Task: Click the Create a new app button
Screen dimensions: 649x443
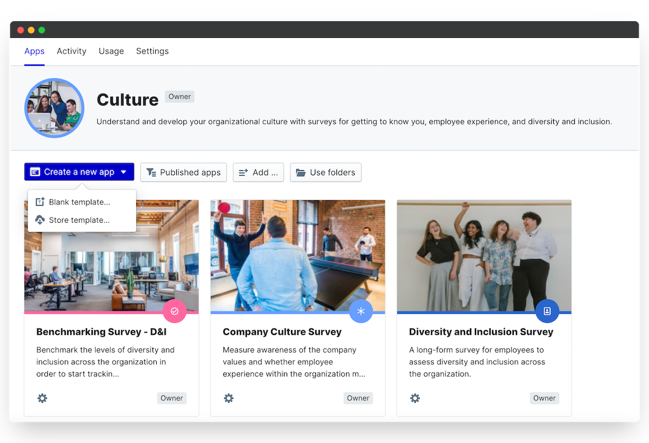Action: (79, 172)
